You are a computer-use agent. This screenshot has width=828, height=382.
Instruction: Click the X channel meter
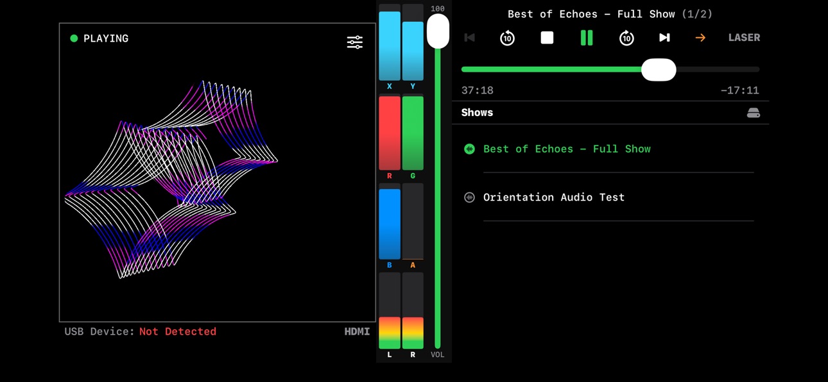point(390,42)
